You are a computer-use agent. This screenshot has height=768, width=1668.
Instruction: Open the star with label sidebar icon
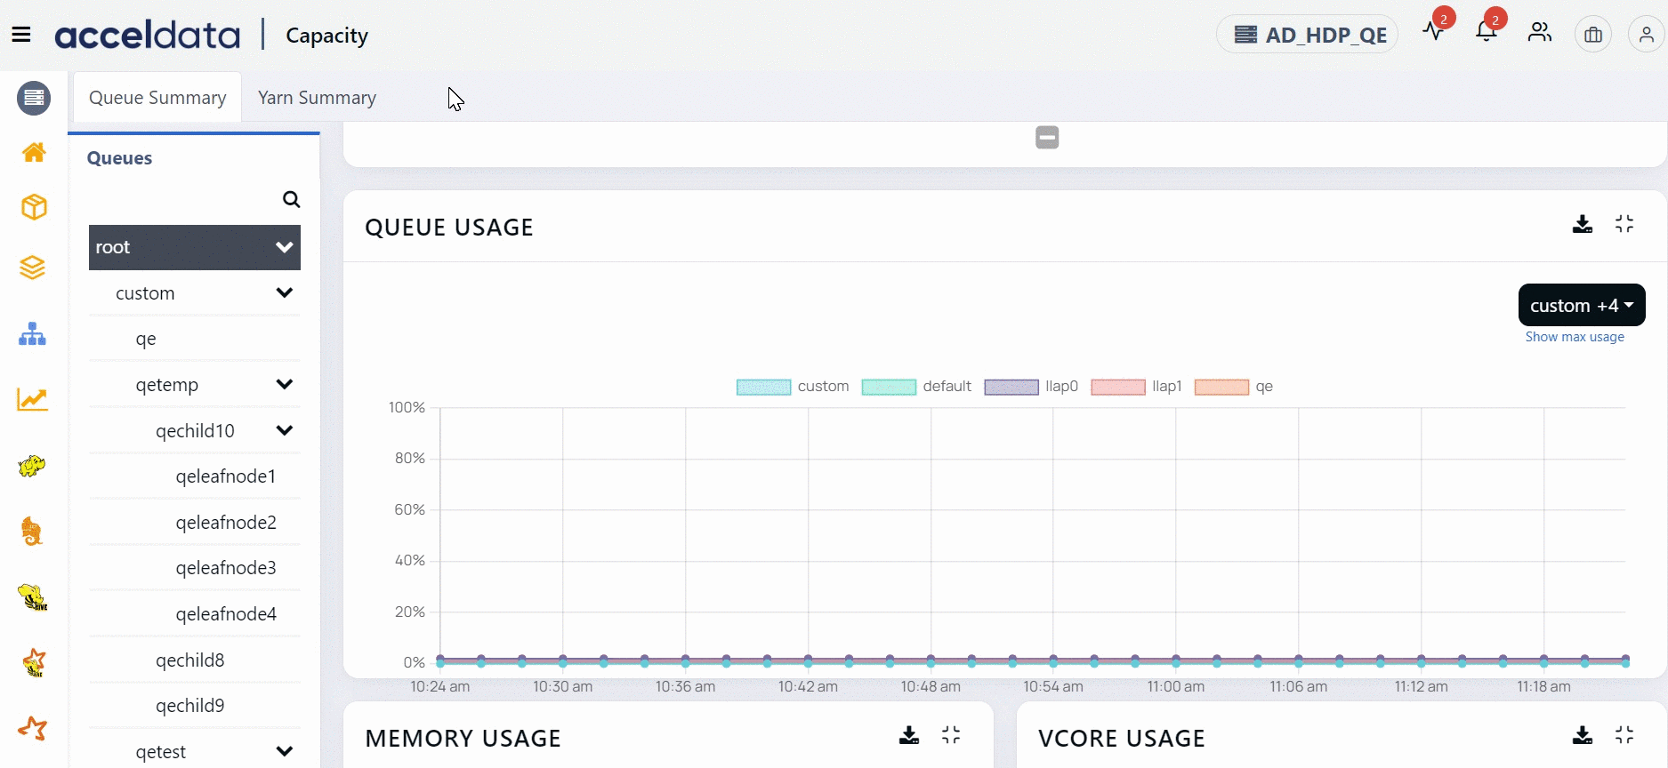point(34,662)
